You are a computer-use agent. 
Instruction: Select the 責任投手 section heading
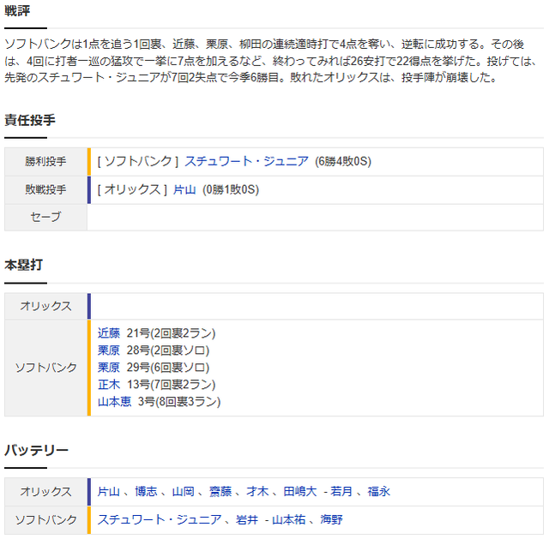click(x=30, y=120)
